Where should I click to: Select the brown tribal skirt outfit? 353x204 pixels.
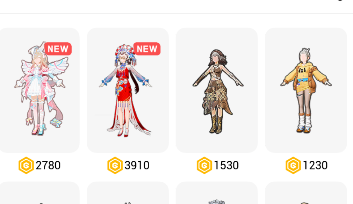coord(217,90)
